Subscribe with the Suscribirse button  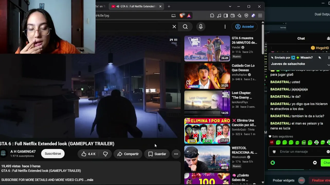[53, 154]
